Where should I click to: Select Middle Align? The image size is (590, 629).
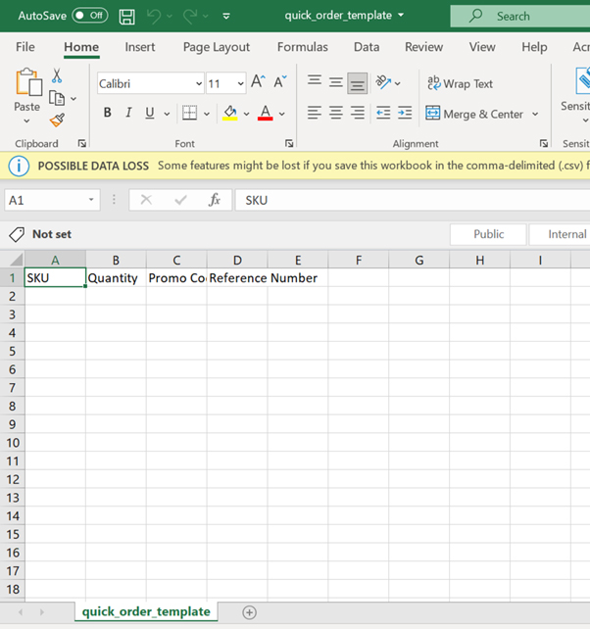point(336,82)
